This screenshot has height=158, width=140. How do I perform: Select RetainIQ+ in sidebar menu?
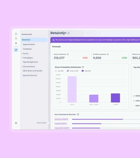click(34, 40)
